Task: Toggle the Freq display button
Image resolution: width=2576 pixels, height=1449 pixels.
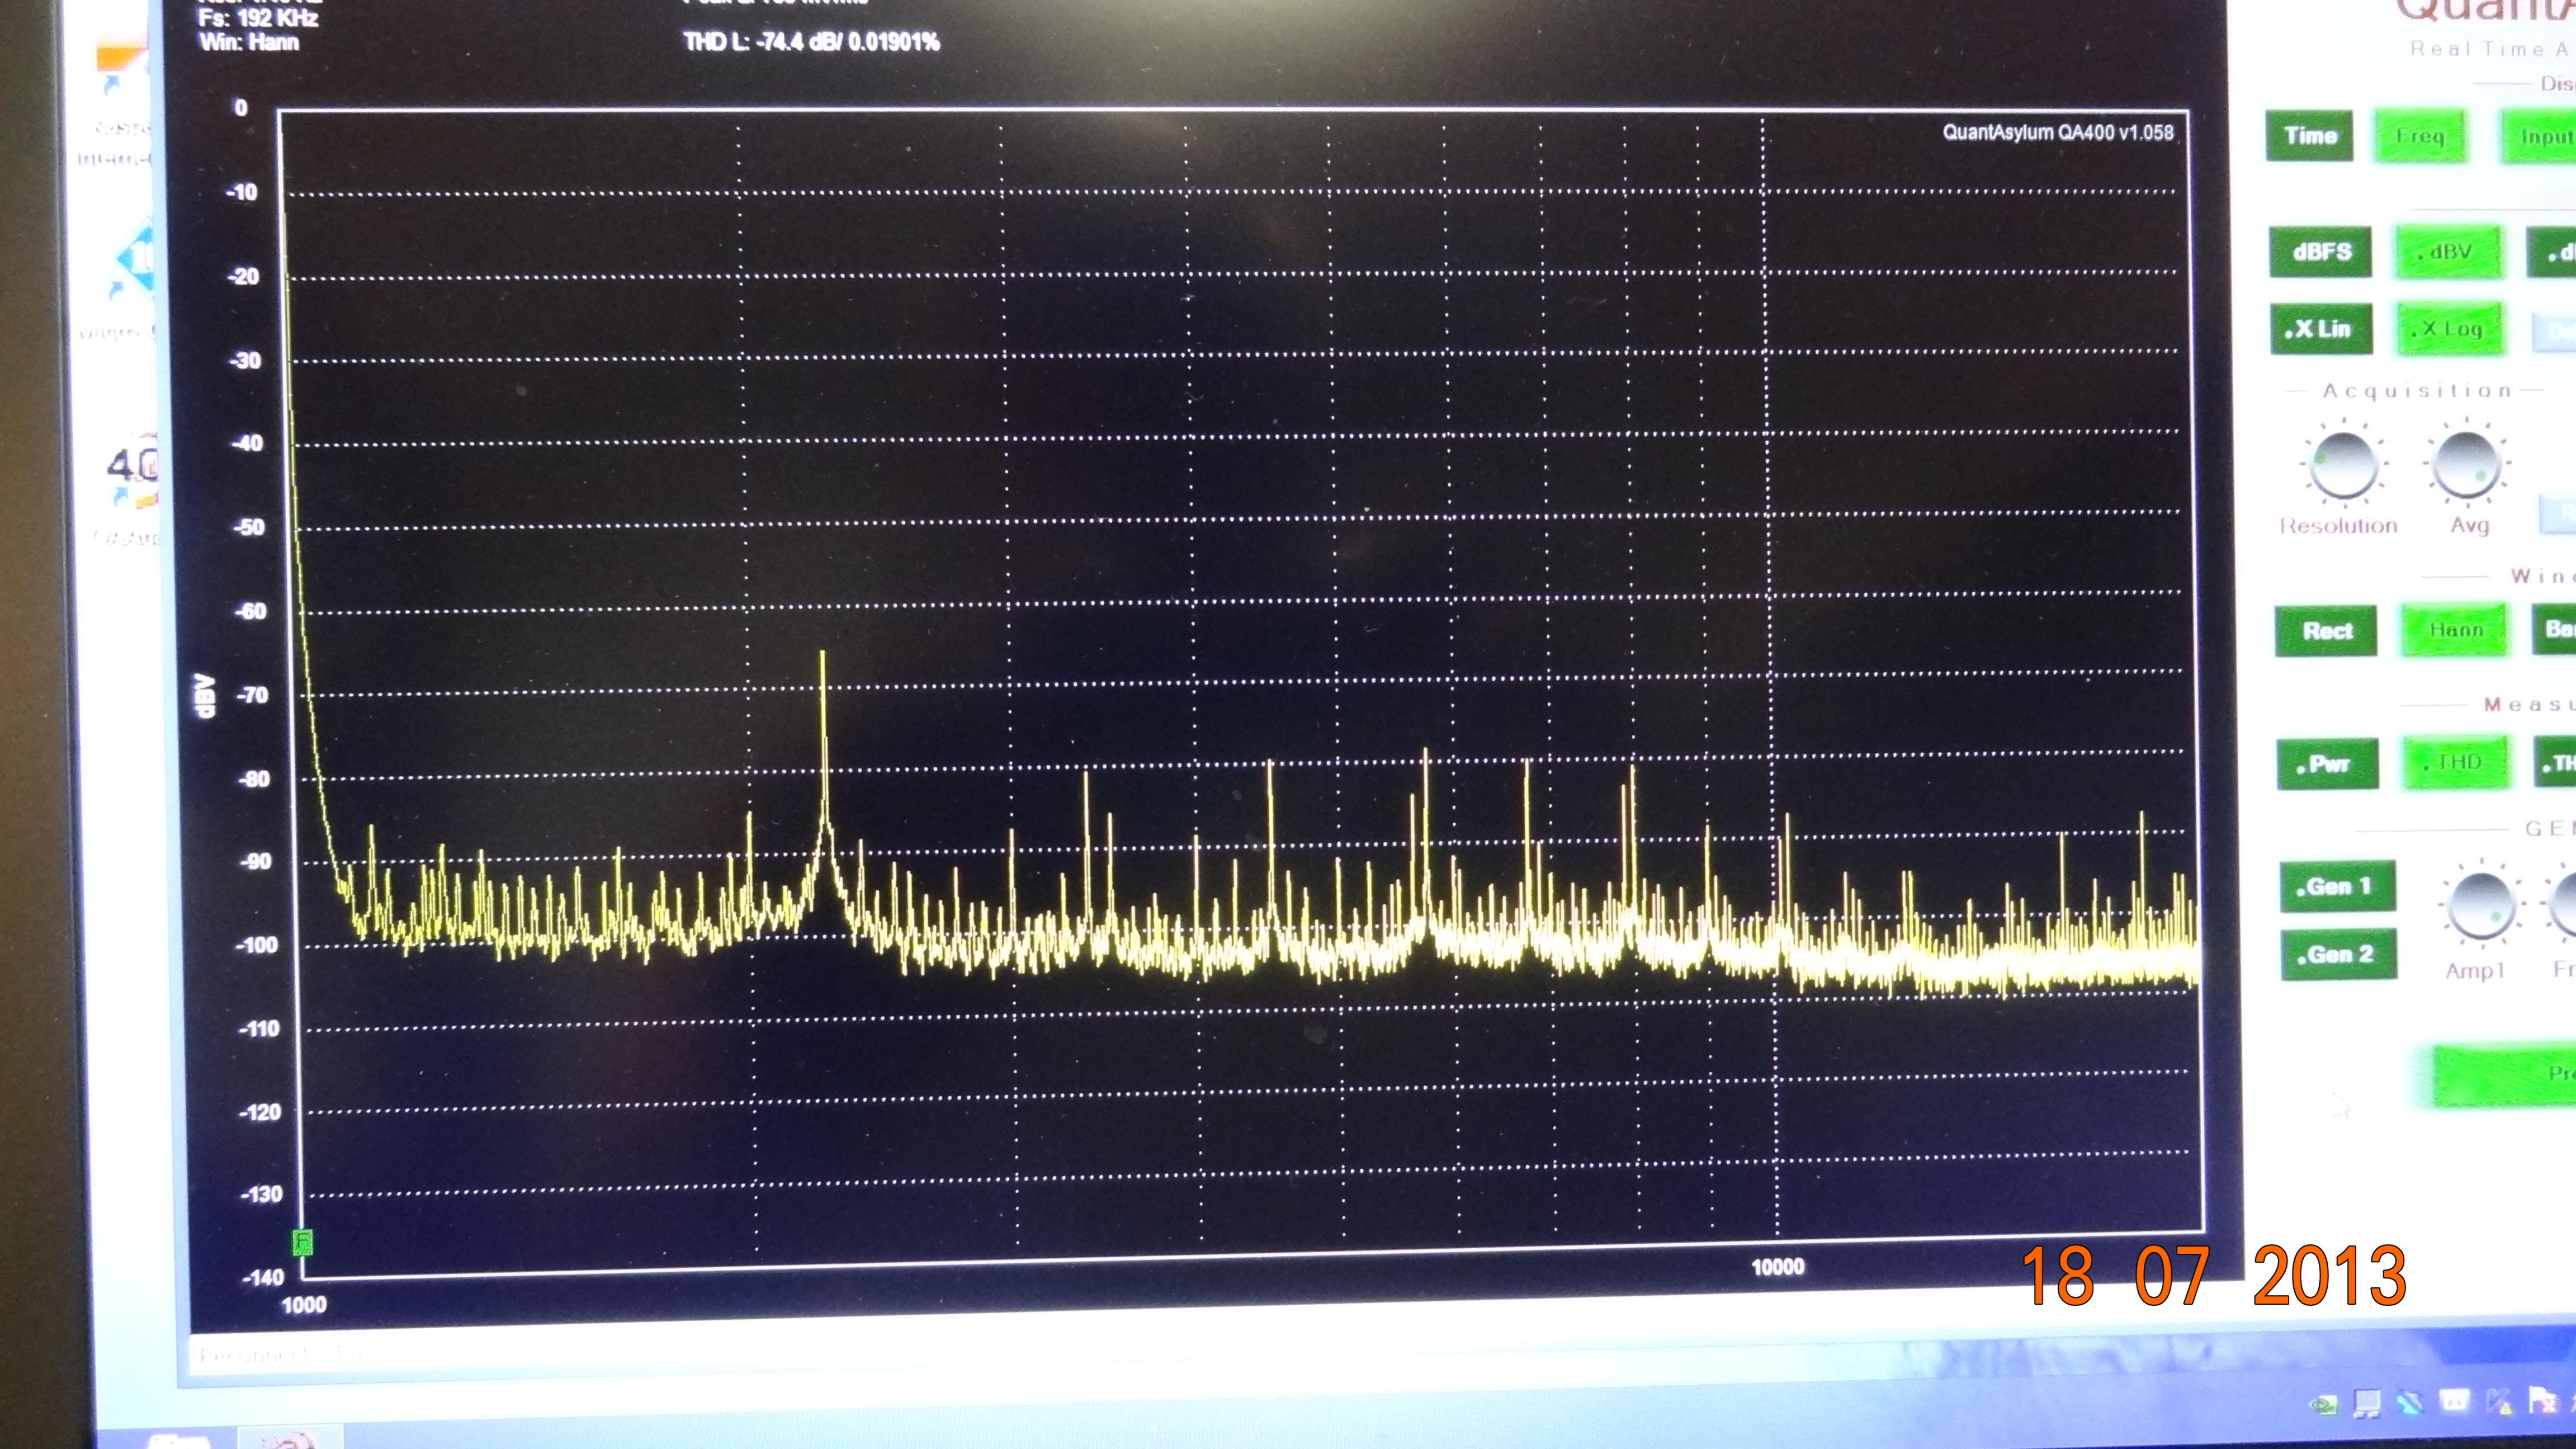Action: (x=2420, y=137)
